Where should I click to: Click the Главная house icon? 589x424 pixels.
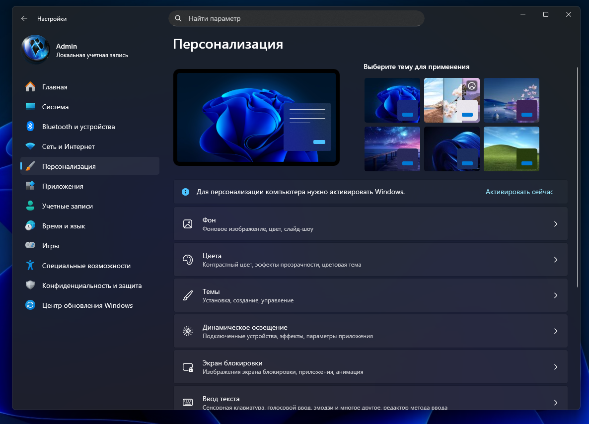coord(30,87)
